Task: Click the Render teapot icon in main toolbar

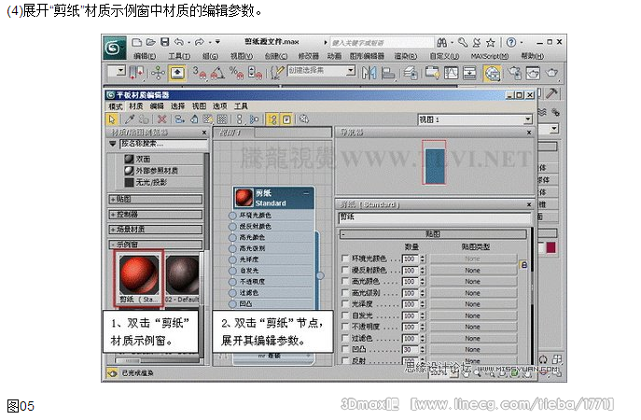Action: coord(551,73)
